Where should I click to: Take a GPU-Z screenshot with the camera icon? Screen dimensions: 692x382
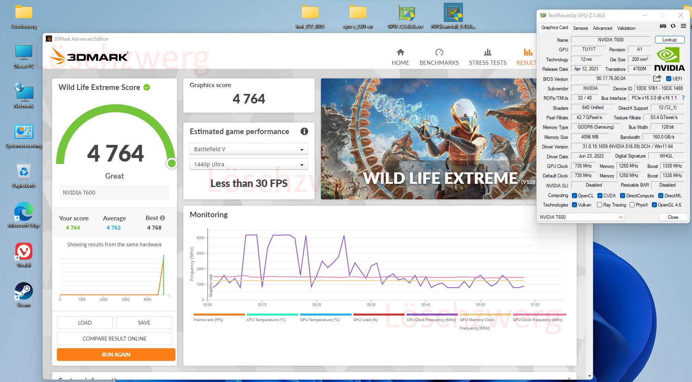coord(663,26)
